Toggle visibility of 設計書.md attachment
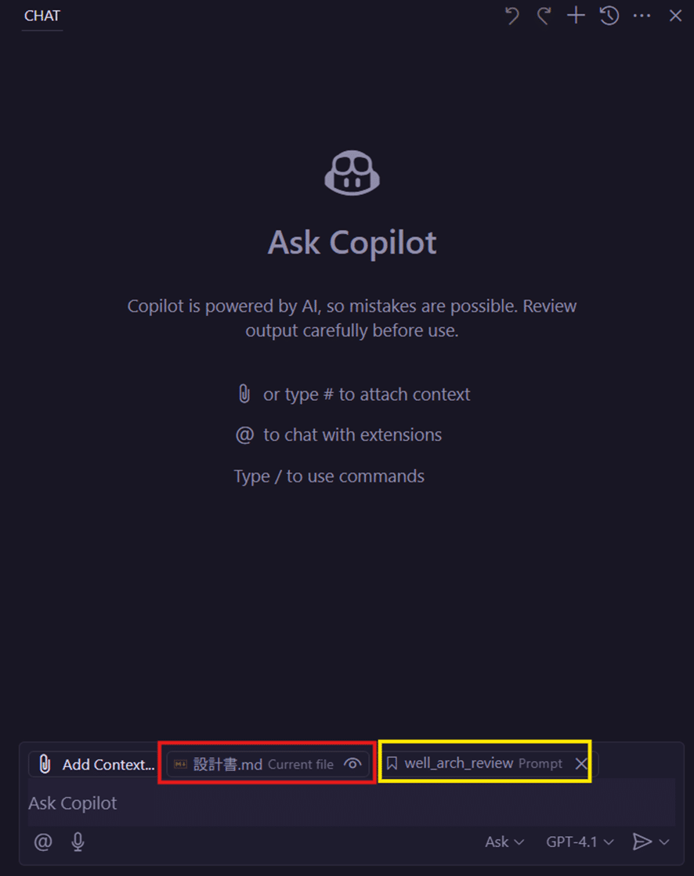Image resolution: width=694 pixels, height=876 pixels. (352, 765)
